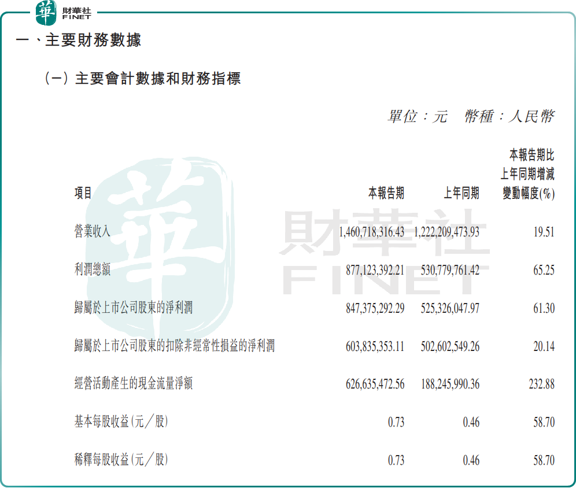Click the 主要會計數據和財務指標 subheading
The height and width of the screenshot is (499, 576).
[142, 79]
